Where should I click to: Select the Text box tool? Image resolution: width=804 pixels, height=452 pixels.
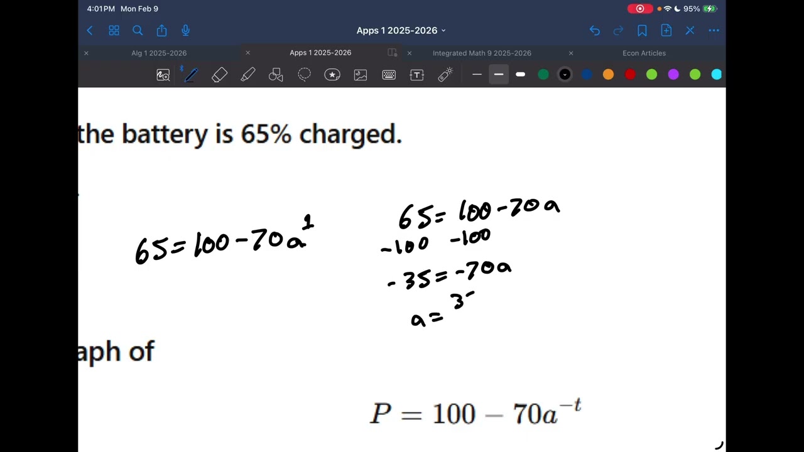(417, 75)
